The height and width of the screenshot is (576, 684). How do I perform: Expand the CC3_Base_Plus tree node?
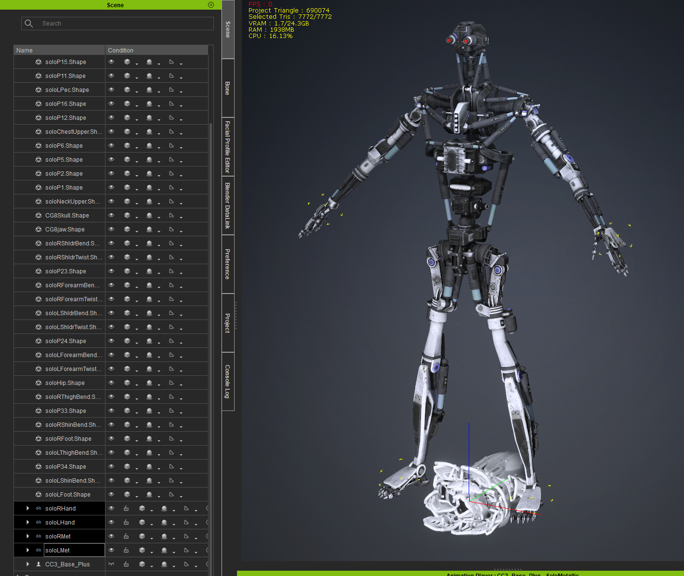click(x=27, y=564)
